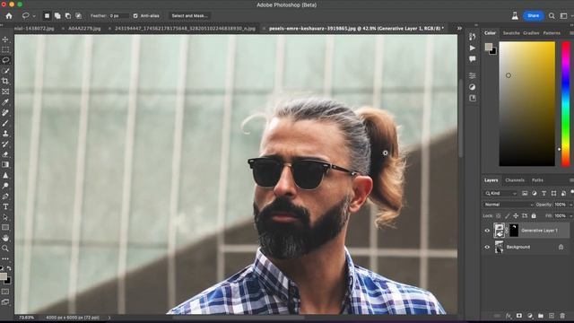The image size is (574, 323).
Task: Select the Rectangular Marquee tool
Action: tap(5, 49)
